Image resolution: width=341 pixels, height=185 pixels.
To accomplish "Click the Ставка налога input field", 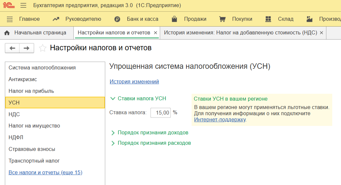I will pos(160,113).
